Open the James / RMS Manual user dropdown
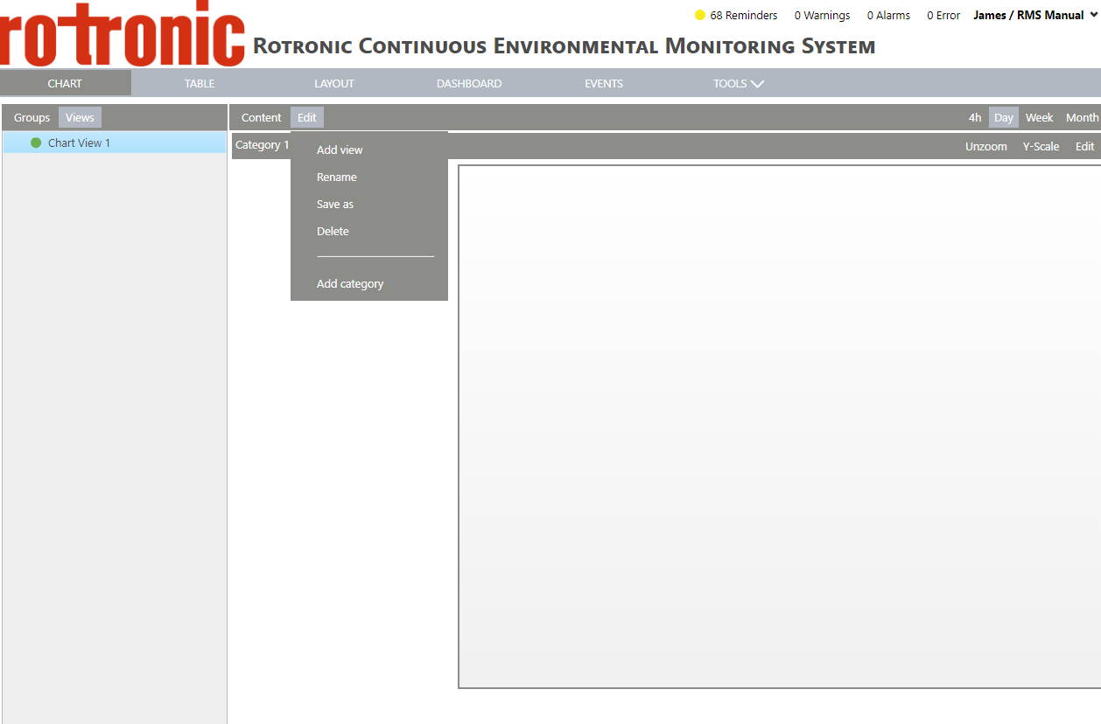Image resolution: width=1101 pixels, height=724 pixels. pyautogui.click(x=1034, y=15)
